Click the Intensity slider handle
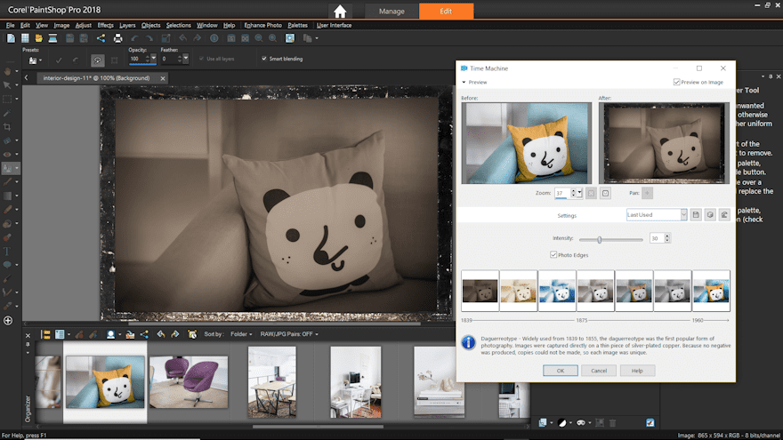Screen dimensions: 783x440 click(600, 239)
